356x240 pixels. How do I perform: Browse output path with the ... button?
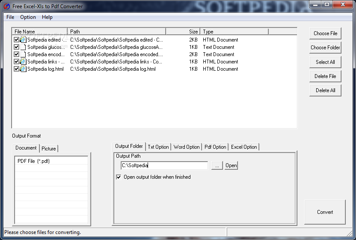click(x=217, y=165)
